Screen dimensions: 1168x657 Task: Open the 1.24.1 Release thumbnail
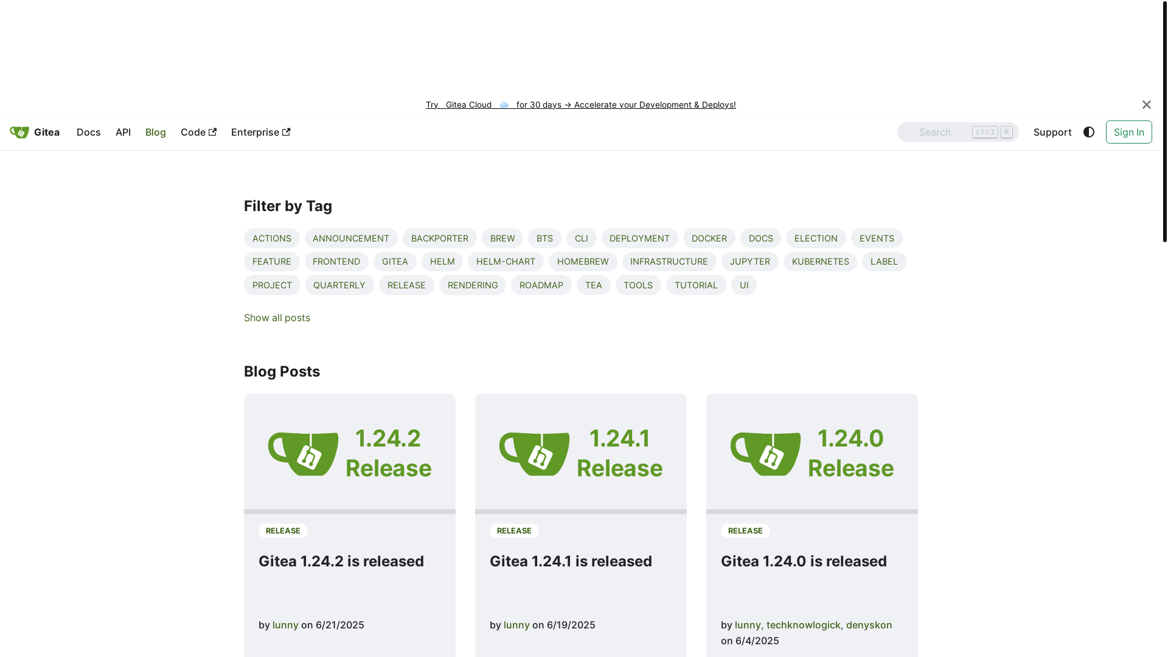click(581, 454)
